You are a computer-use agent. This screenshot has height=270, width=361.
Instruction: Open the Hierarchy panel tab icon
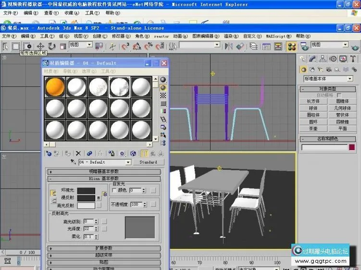point(322,59)
